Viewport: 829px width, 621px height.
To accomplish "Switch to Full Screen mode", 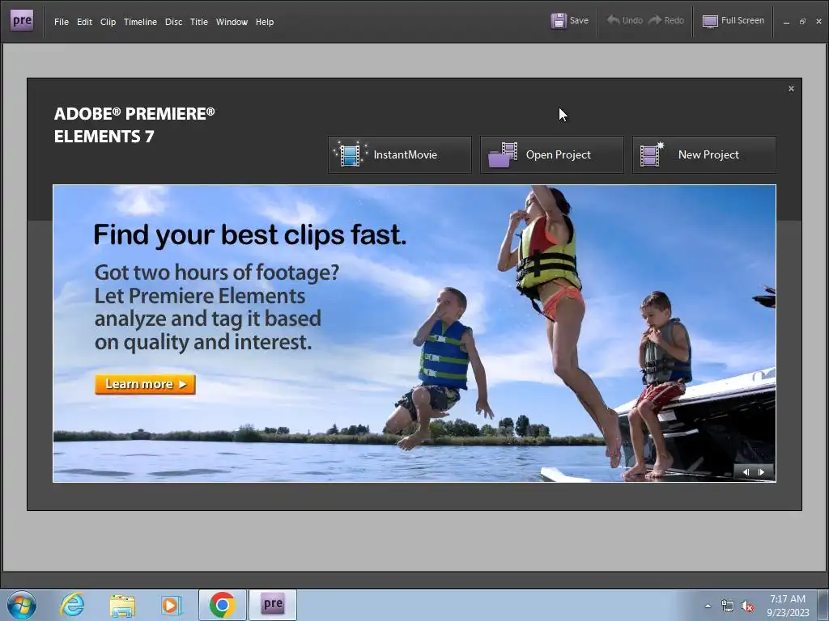I will click(x=733, y=20).
